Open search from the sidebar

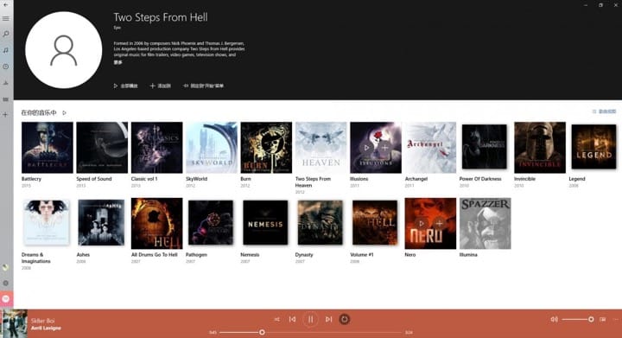coord(5,34)
